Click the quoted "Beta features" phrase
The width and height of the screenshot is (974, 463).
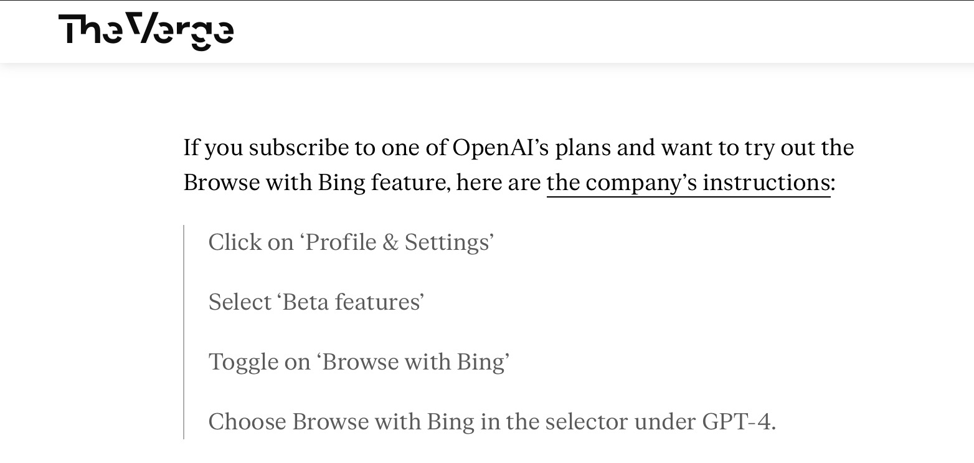coord(353,302)
